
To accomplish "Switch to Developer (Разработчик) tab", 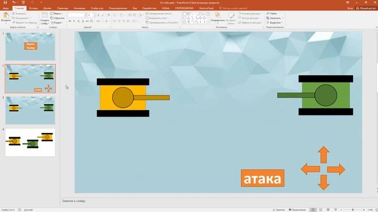I will (x=149, y=8).
